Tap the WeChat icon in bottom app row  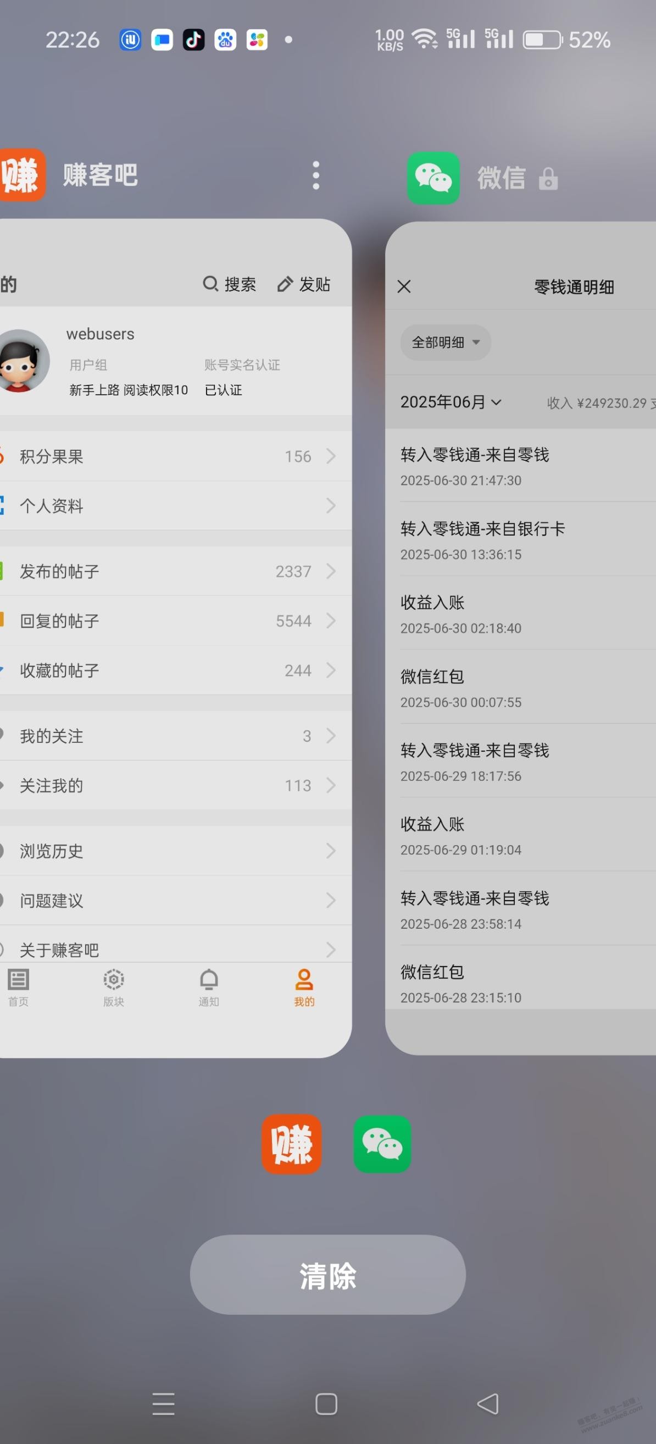tap(382, 1144)
